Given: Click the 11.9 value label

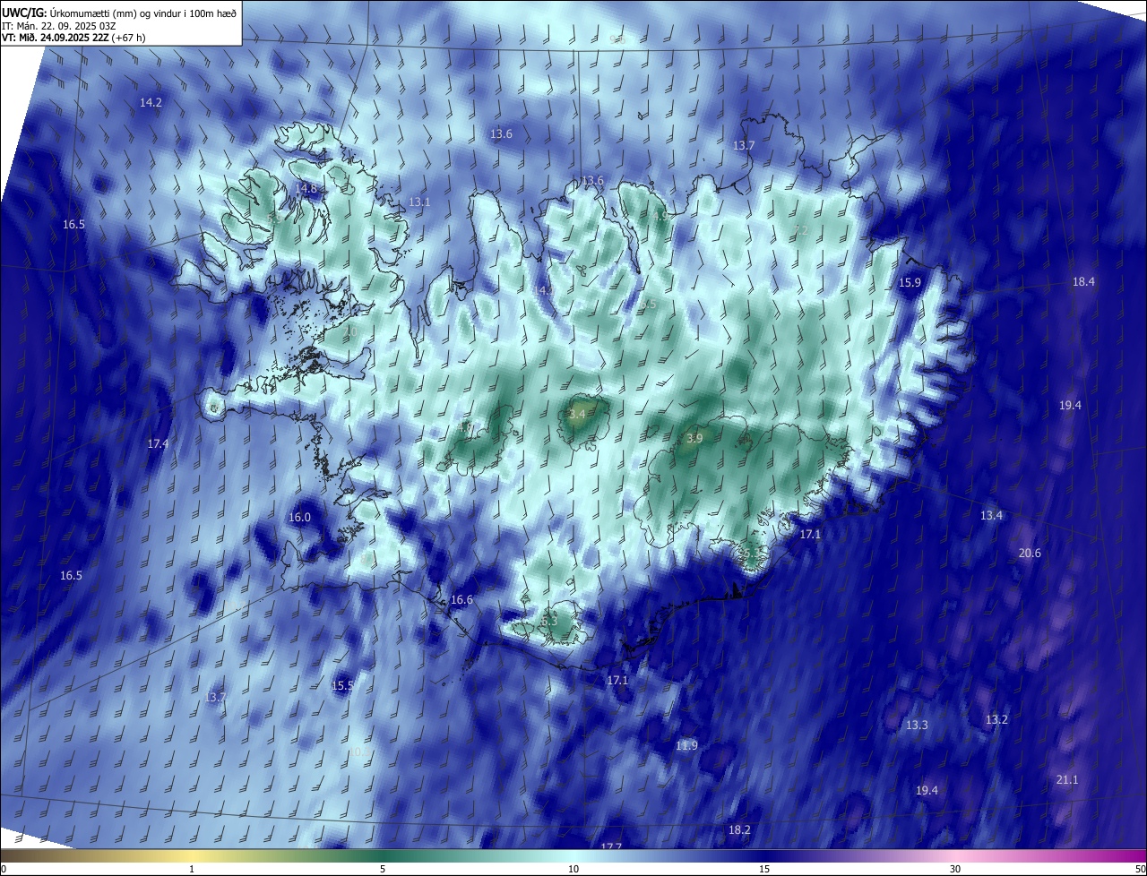Looking at the screenshot, I should (x=686, y=746).
